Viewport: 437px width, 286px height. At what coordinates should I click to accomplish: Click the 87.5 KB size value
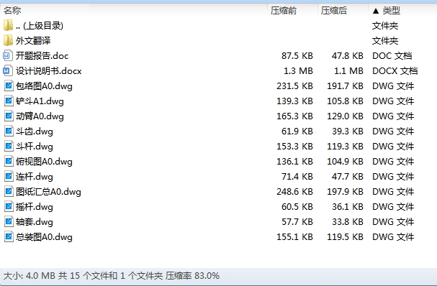tap(297, 55)
